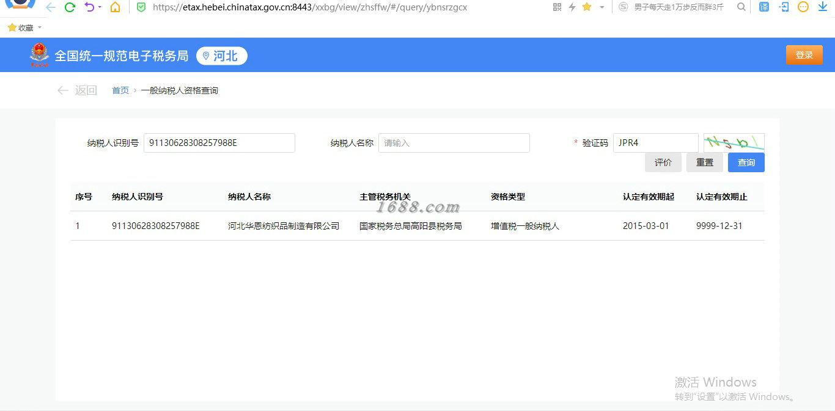Go back using the browser back arrow
The height and width of the screenshot is (411, 835).
click(51, 7)
